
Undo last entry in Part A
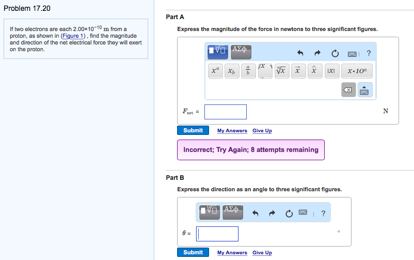pos(299,53)
